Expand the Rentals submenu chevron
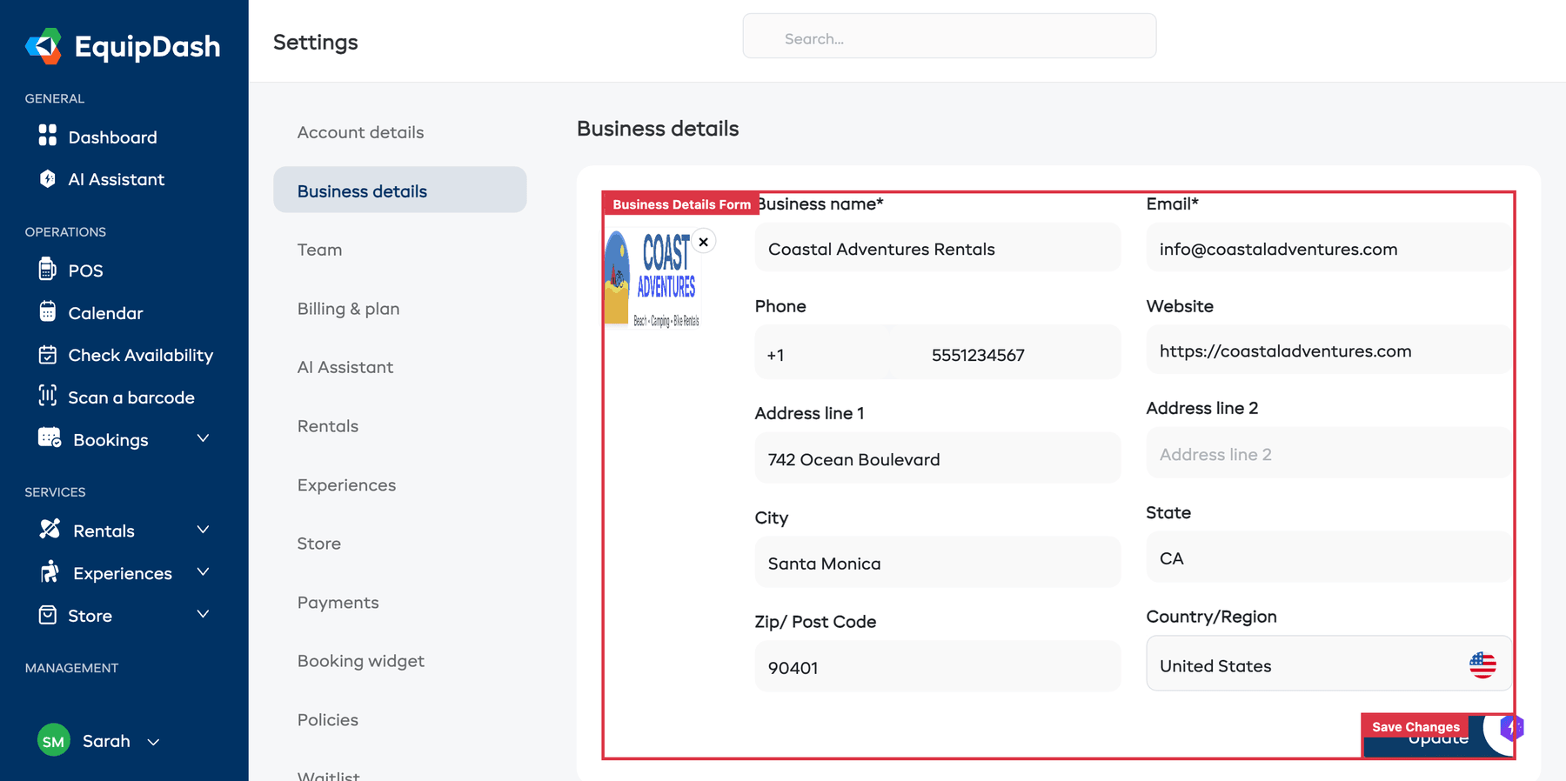The width and height of the screenshot is (1566, 781). tap(203, 530)
